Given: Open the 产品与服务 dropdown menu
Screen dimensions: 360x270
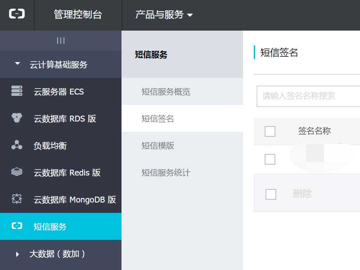Looking at the screenshot, I should 164,15.
